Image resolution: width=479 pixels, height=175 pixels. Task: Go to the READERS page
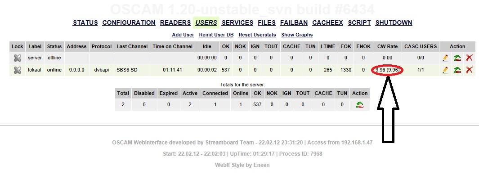(x=175, y=22)
